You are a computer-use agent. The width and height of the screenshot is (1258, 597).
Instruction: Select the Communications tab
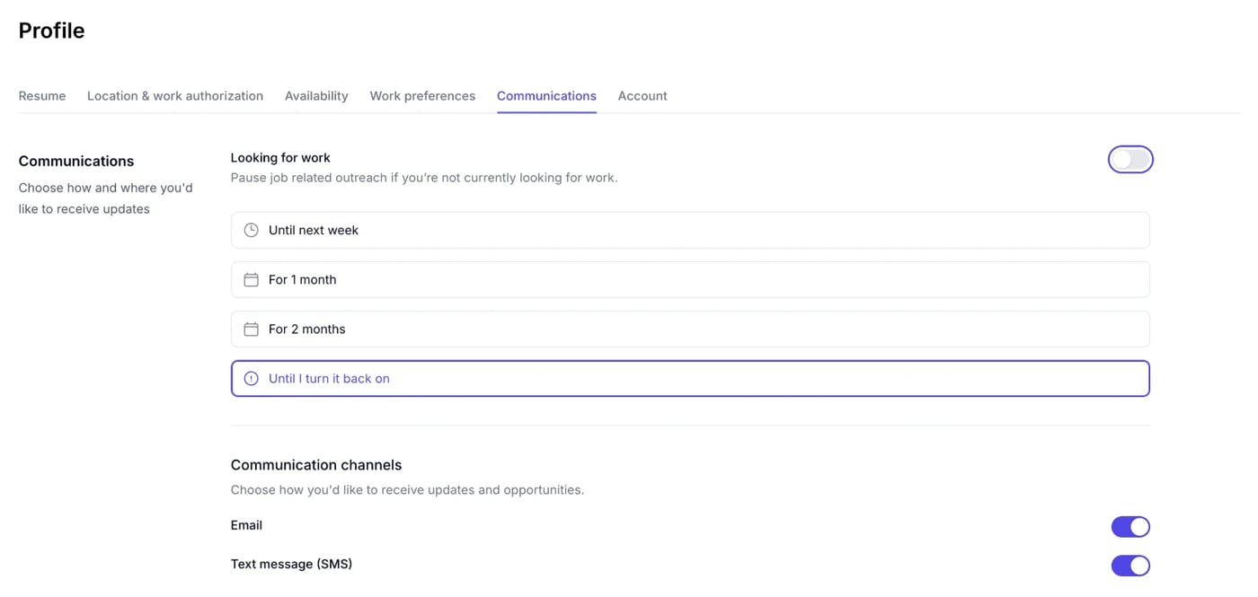click(x=546, y=95)
